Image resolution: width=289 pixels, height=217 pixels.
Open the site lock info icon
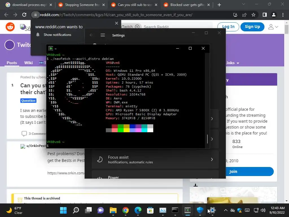(35, 15)
